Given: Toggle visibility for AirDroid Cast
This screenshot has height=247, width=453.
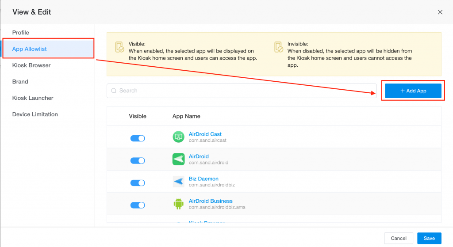Looking at the screenshot, I should pos(138,138).
